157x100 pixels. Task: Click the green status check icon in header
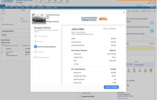(37, 2)
